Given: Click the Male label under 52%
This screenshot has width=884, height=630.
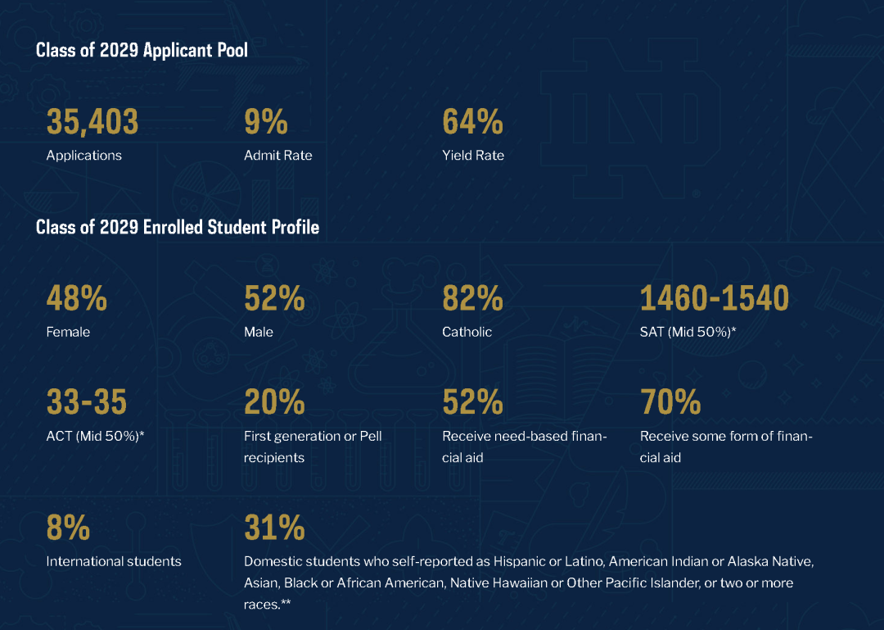Looking at the screenshot, I should [259, 333].
